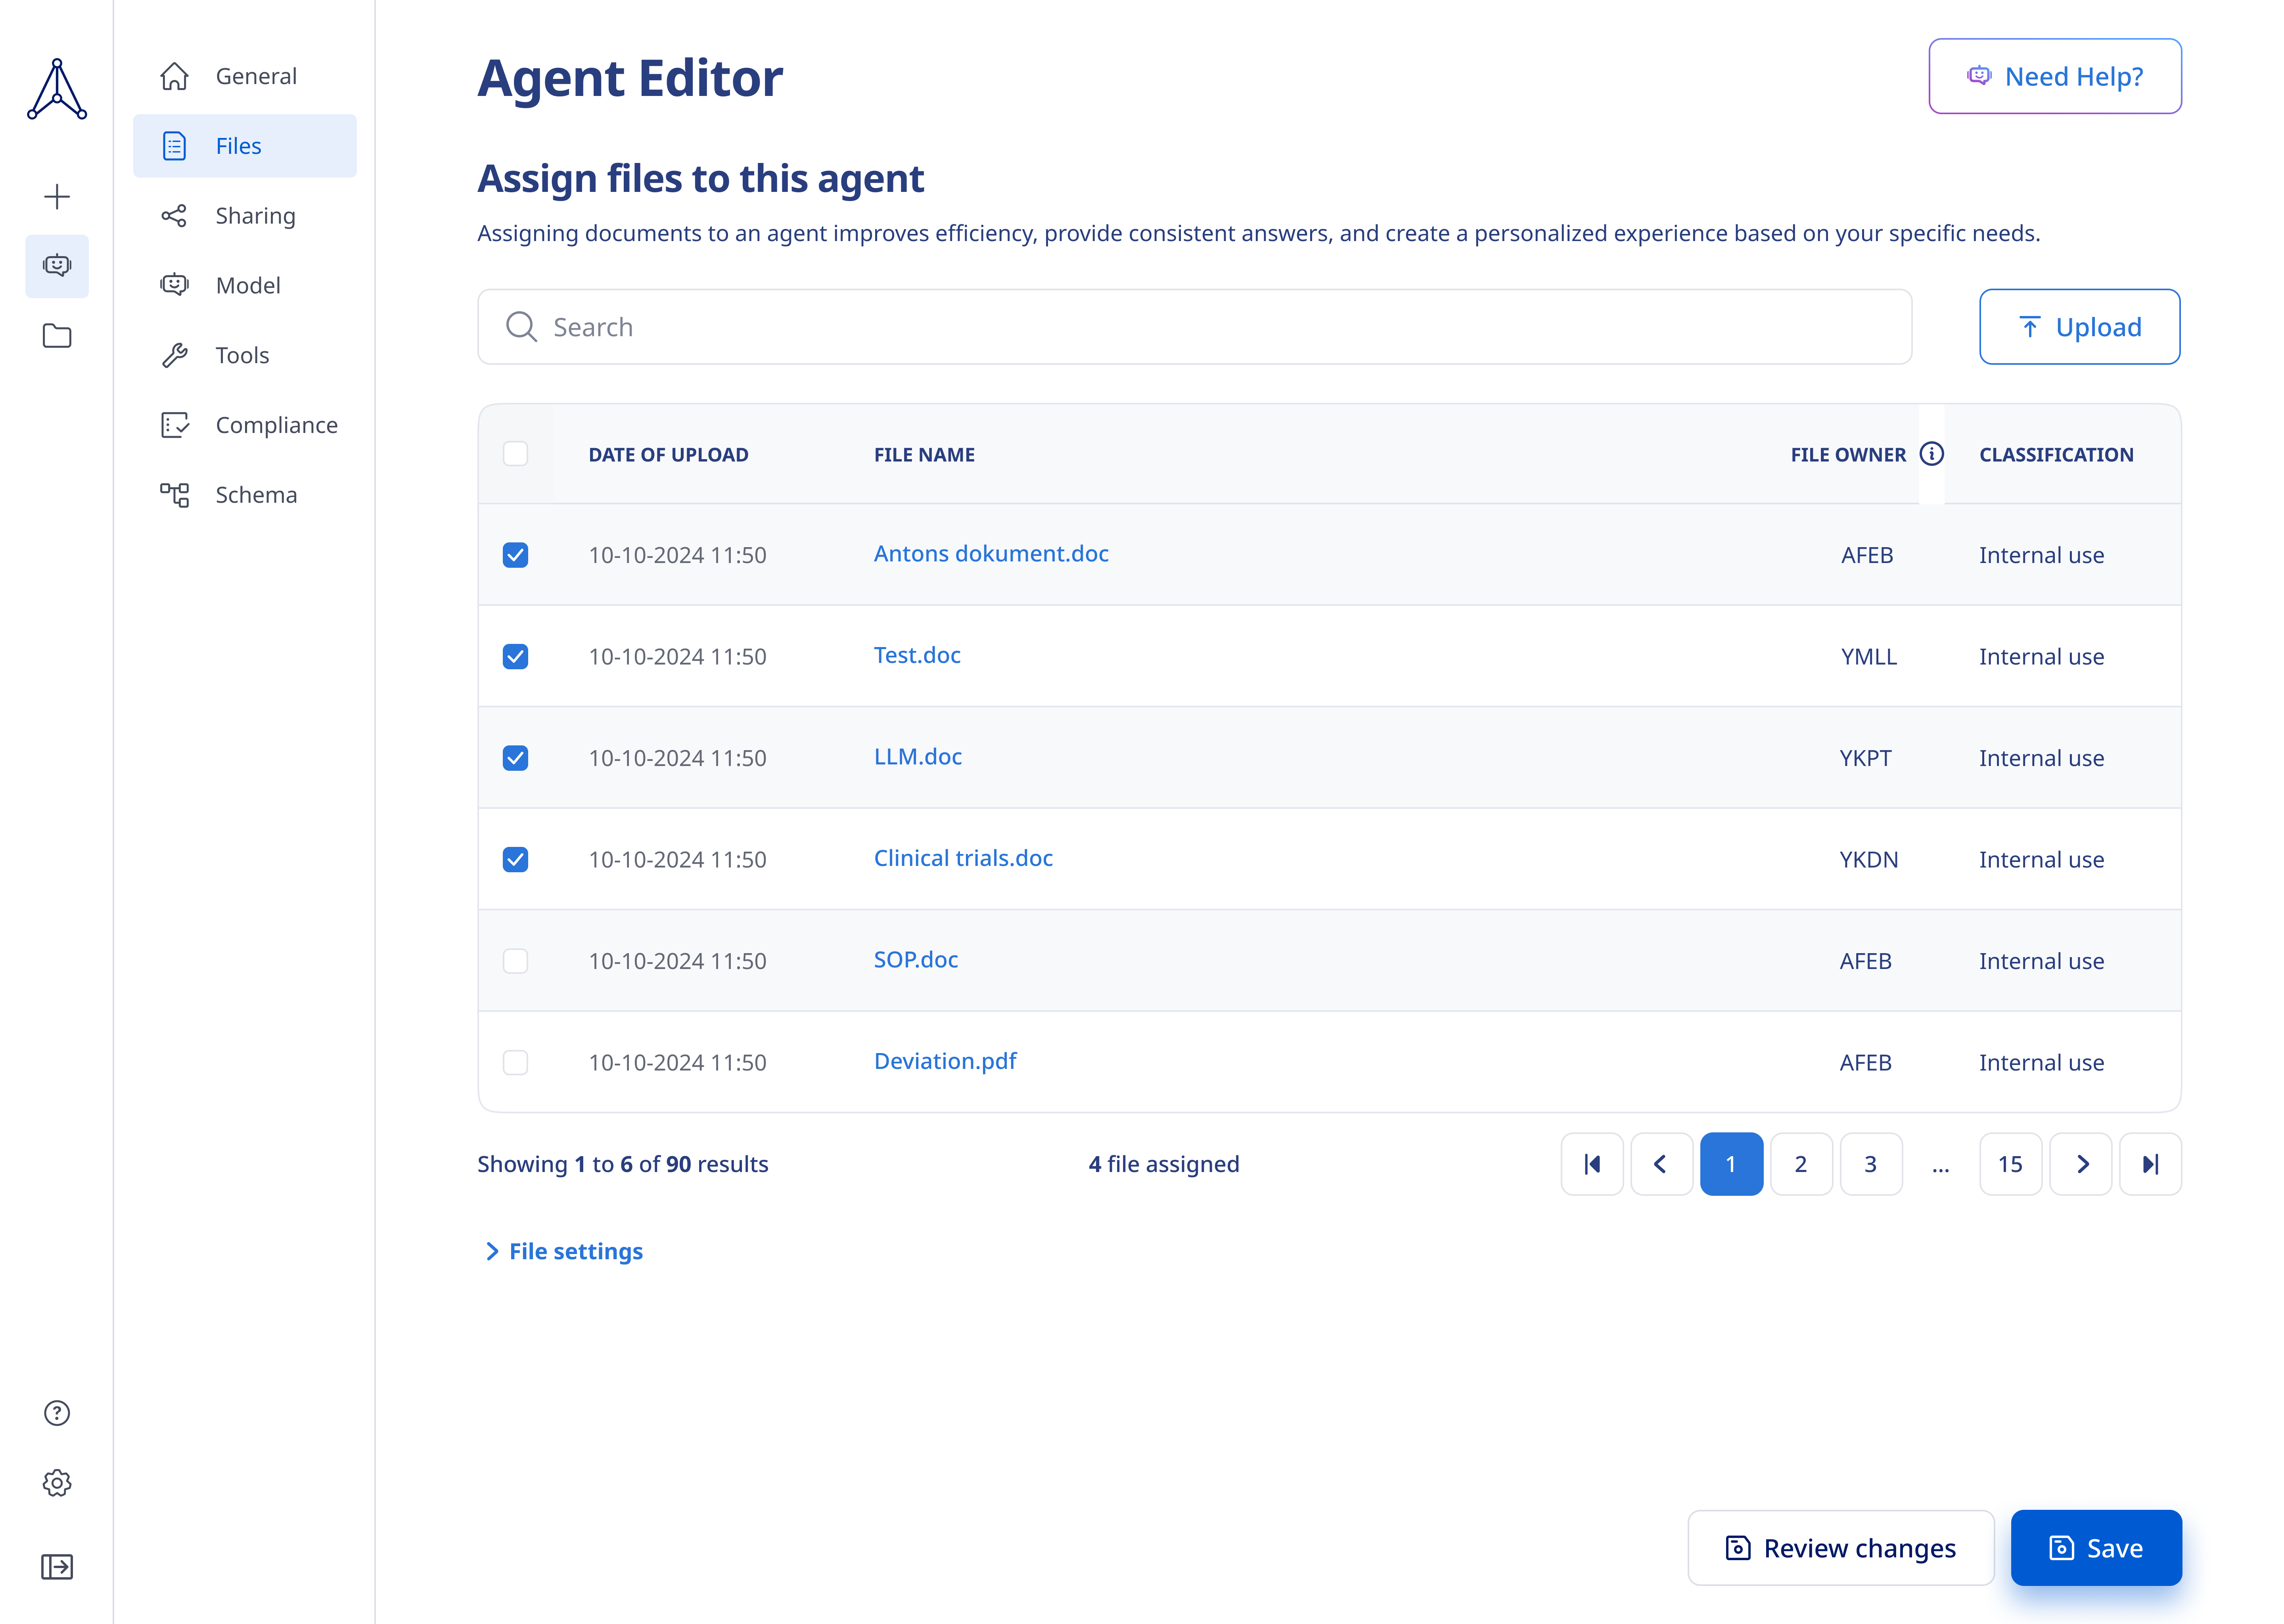Open the Compliance section
Viewport: 2284px width, 1624px height.
(245, 425)
